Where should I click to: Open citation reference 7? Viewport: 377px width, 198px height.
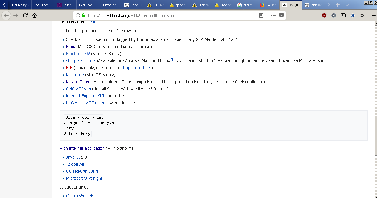[102, 95]
